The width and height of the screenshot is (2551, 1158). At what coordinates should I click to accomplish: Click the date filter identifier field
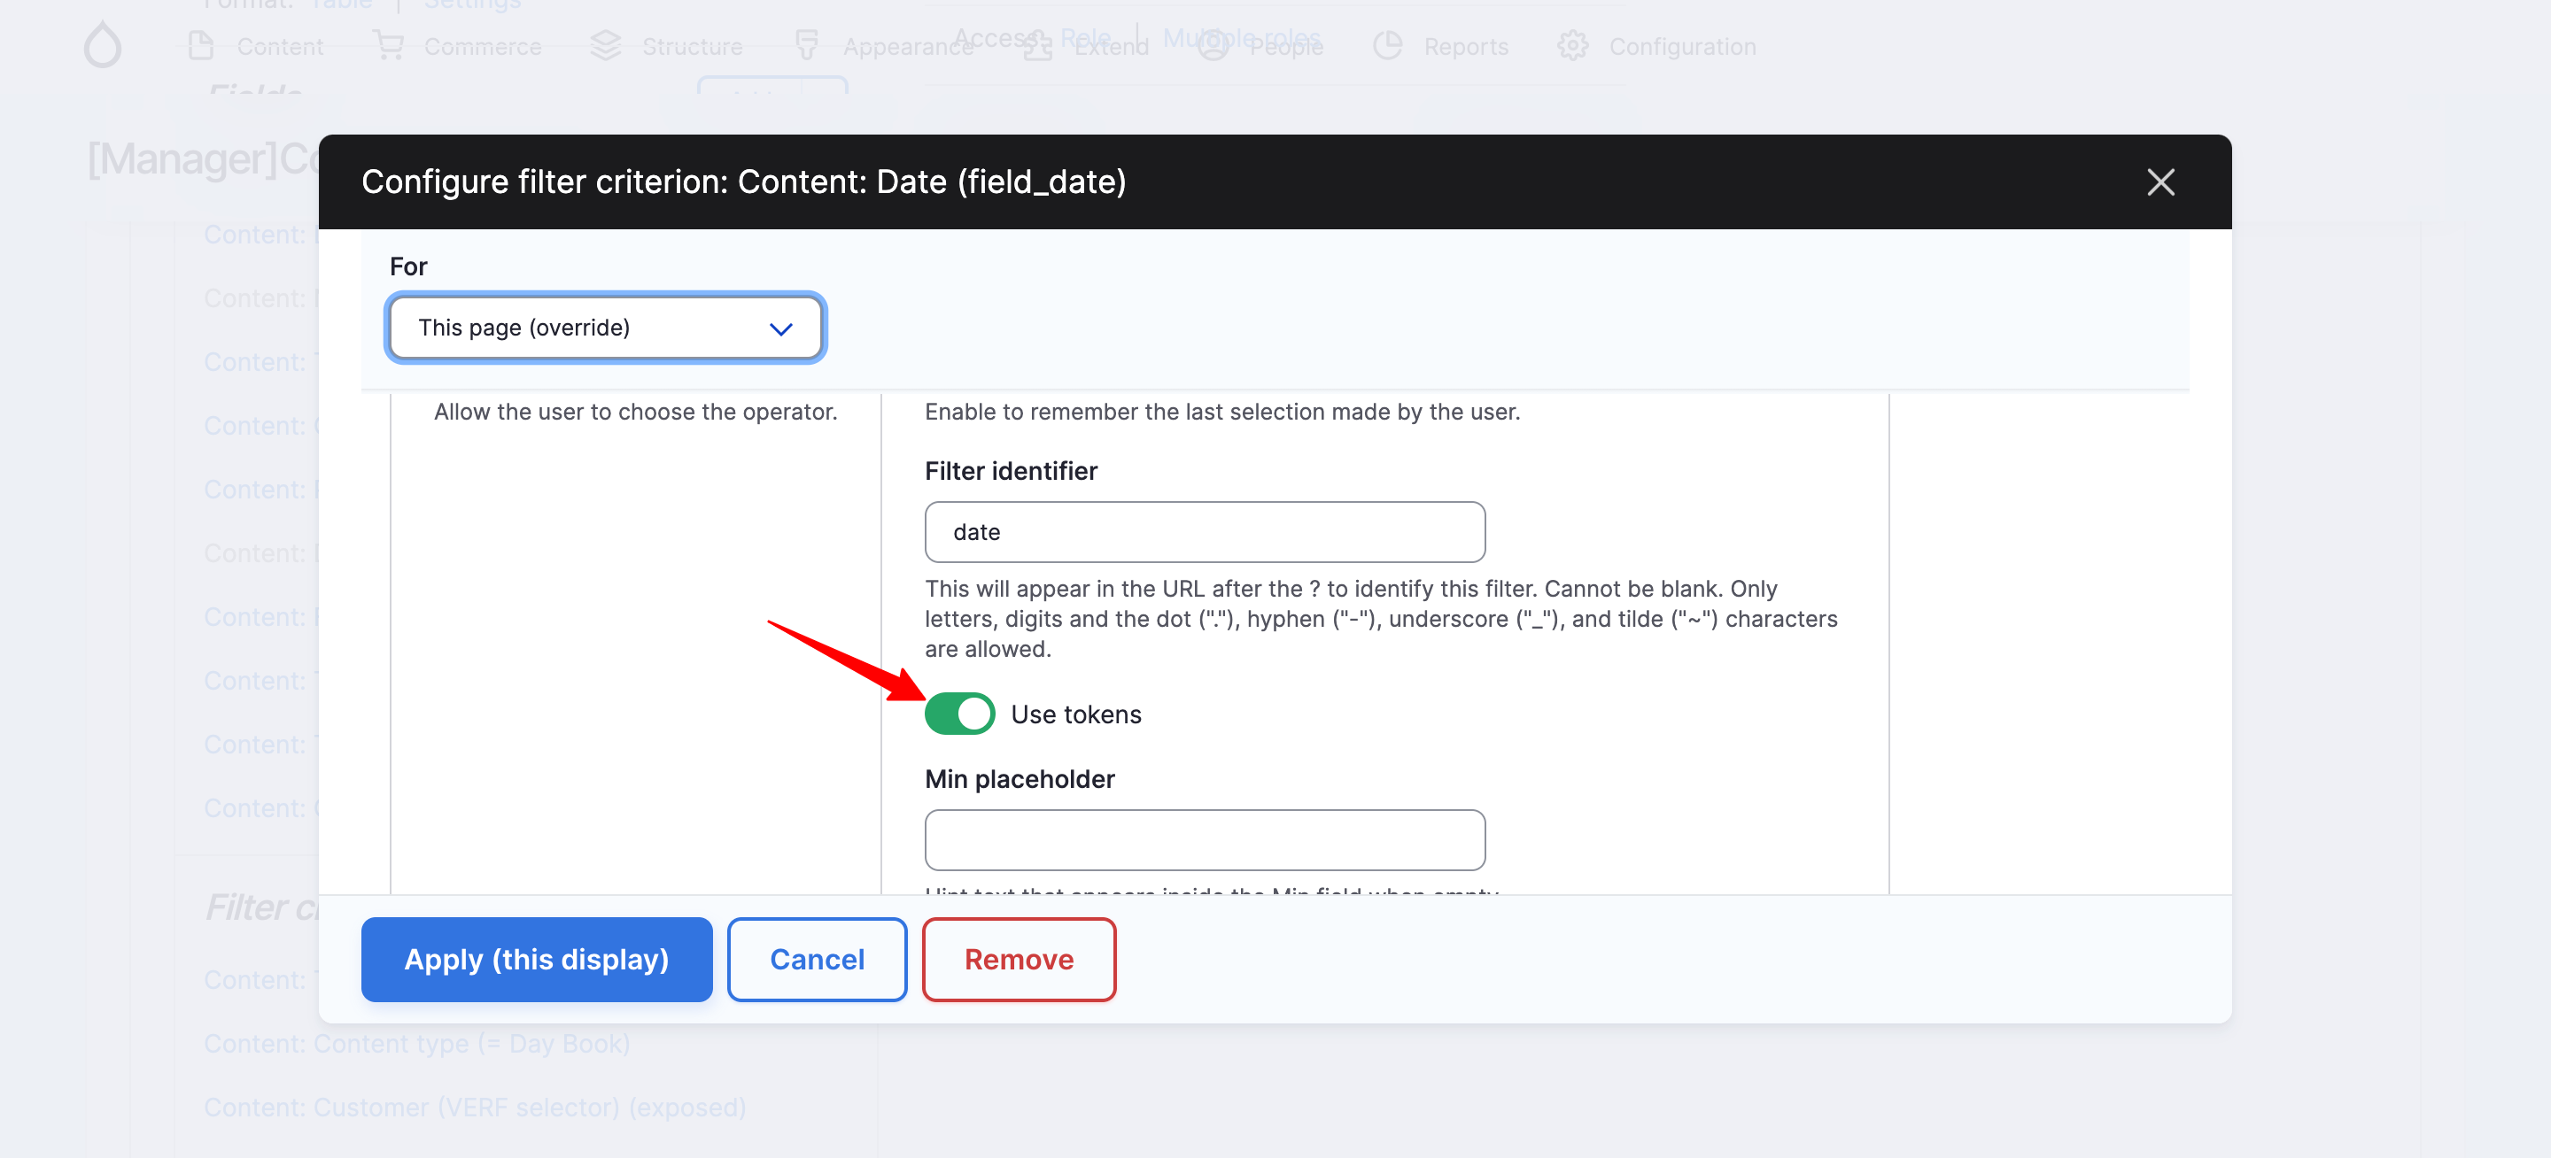click(1204, 530)
